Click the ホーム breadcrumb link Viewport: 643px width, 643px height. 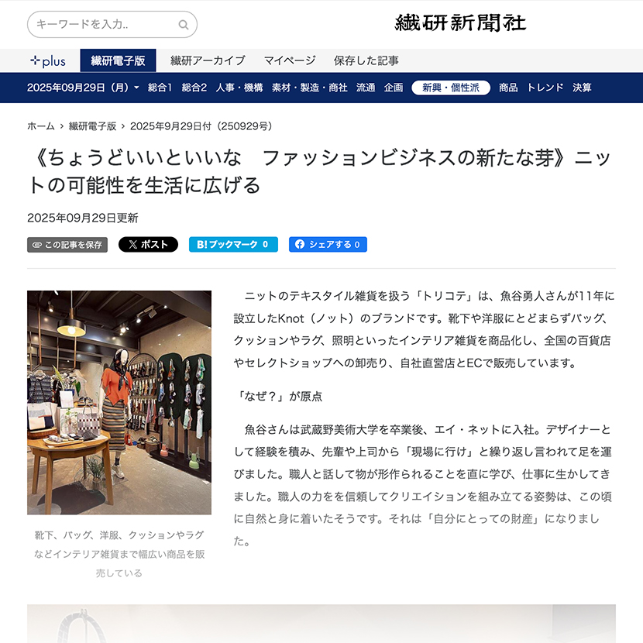point(40,126)
